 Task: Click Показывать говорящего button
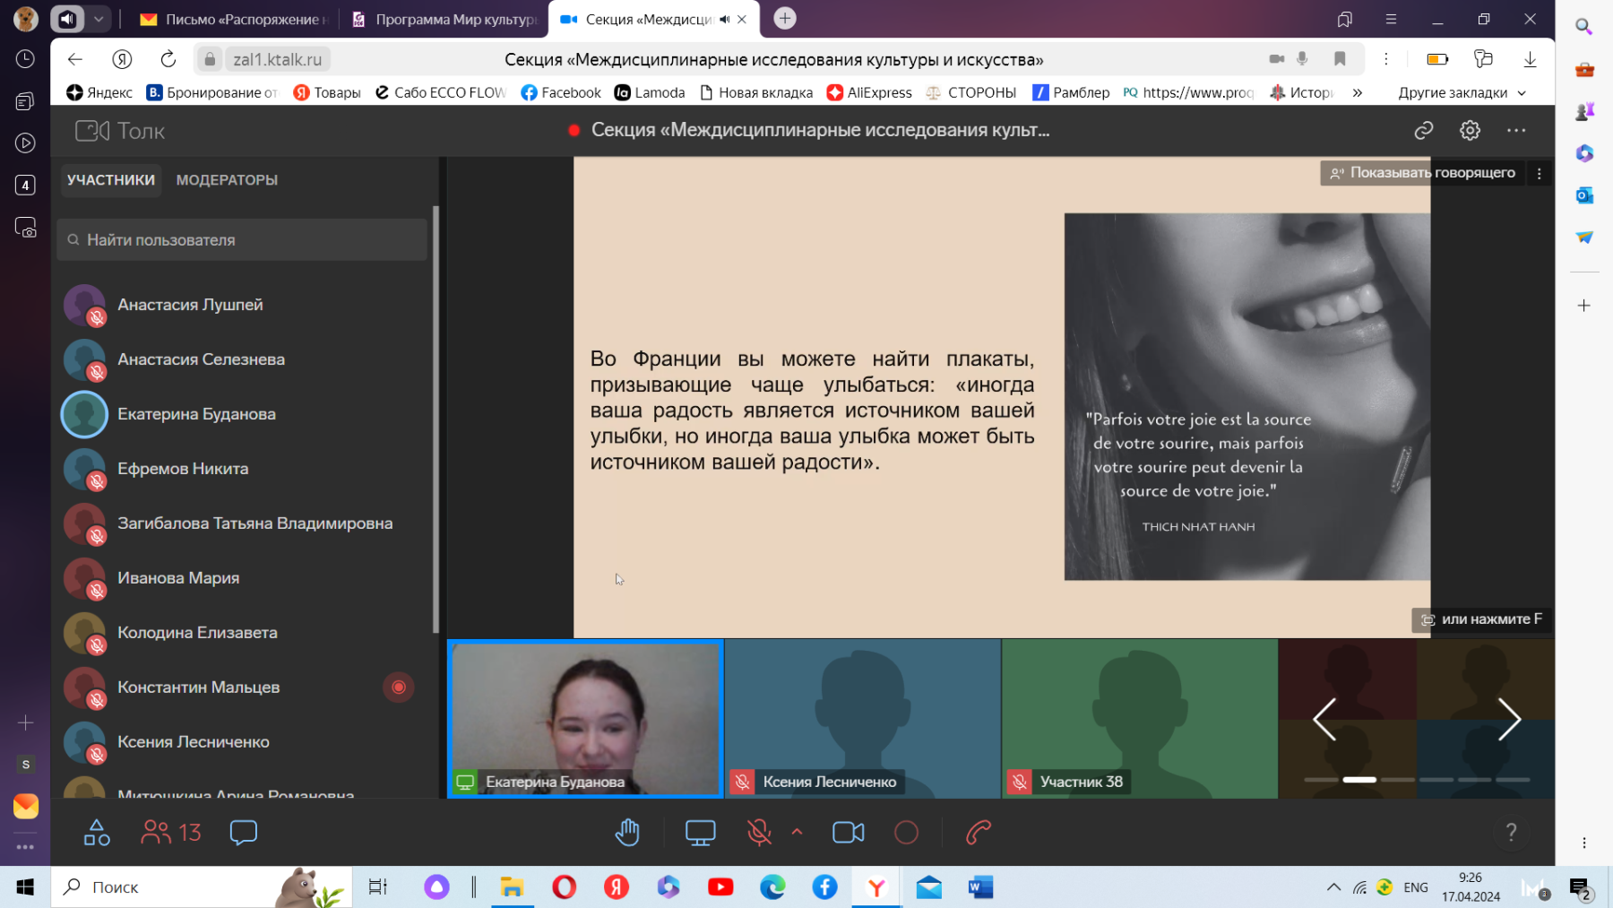(1422, 173)
